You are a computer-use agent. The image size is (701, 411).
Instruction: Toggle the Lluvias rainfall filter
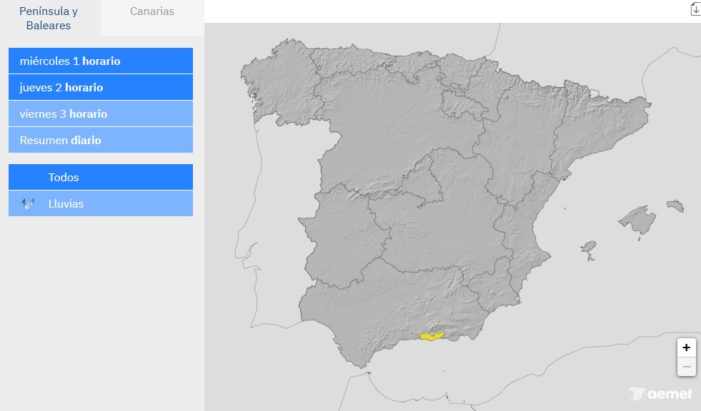[x=100, y=203]
